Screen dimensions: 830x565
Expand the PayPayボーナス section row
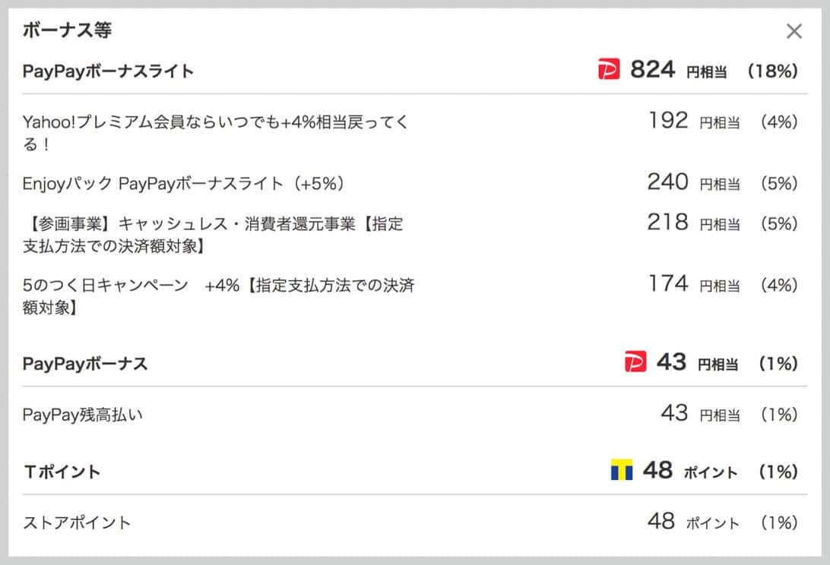coord(84,363)
